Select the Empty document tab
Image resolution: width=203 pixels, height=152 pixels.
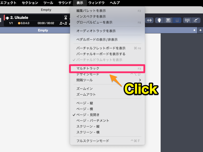[x=43, y=30]
